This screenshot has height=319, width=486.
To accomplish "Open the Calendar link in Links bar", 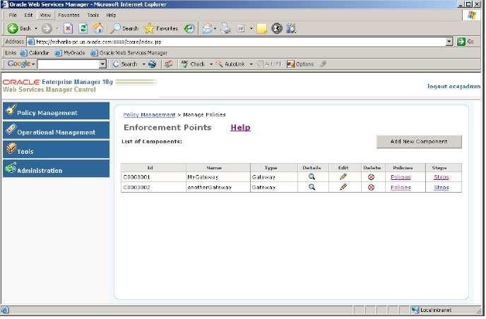I will click(x=35, y=53).
